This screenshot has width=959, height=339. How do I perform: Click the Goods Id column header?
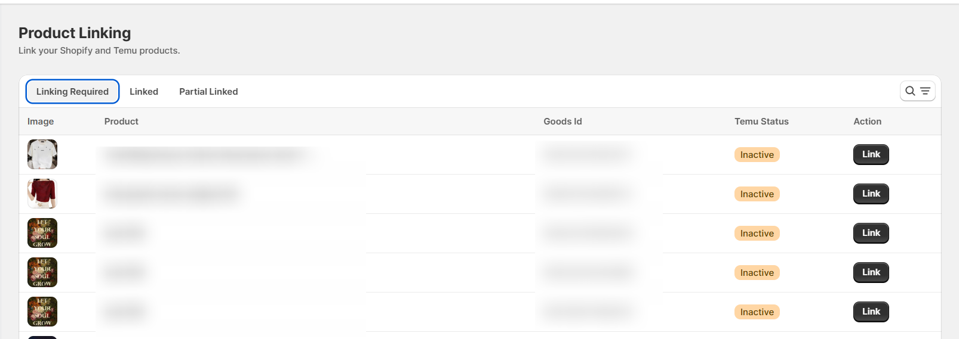[563, 122]
